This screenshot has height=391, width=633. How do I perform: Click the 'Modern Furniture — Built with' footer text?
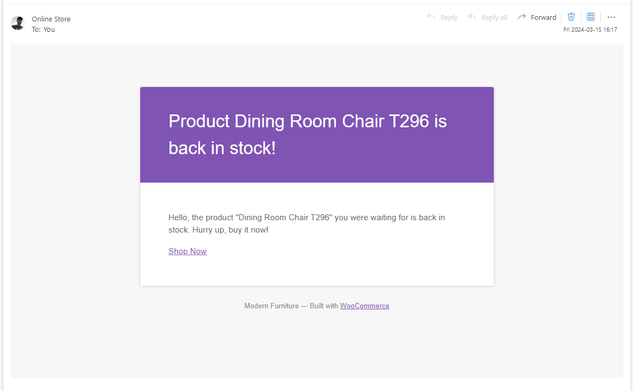click(291, 306)
